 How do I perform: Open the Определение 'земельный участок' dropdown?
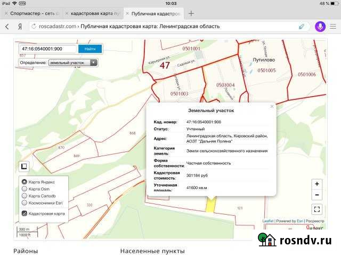(x=73, y=63)
